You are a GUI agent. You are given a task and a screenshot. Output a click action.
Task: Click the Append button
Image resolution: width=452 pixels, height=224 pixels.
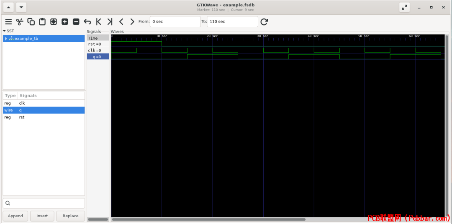tap(15, 216)
